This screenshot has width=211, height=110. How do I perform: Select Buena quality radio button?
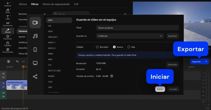[114, 47]
